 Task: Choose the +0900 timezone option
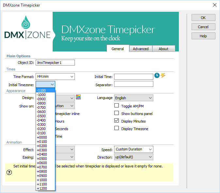45,176
